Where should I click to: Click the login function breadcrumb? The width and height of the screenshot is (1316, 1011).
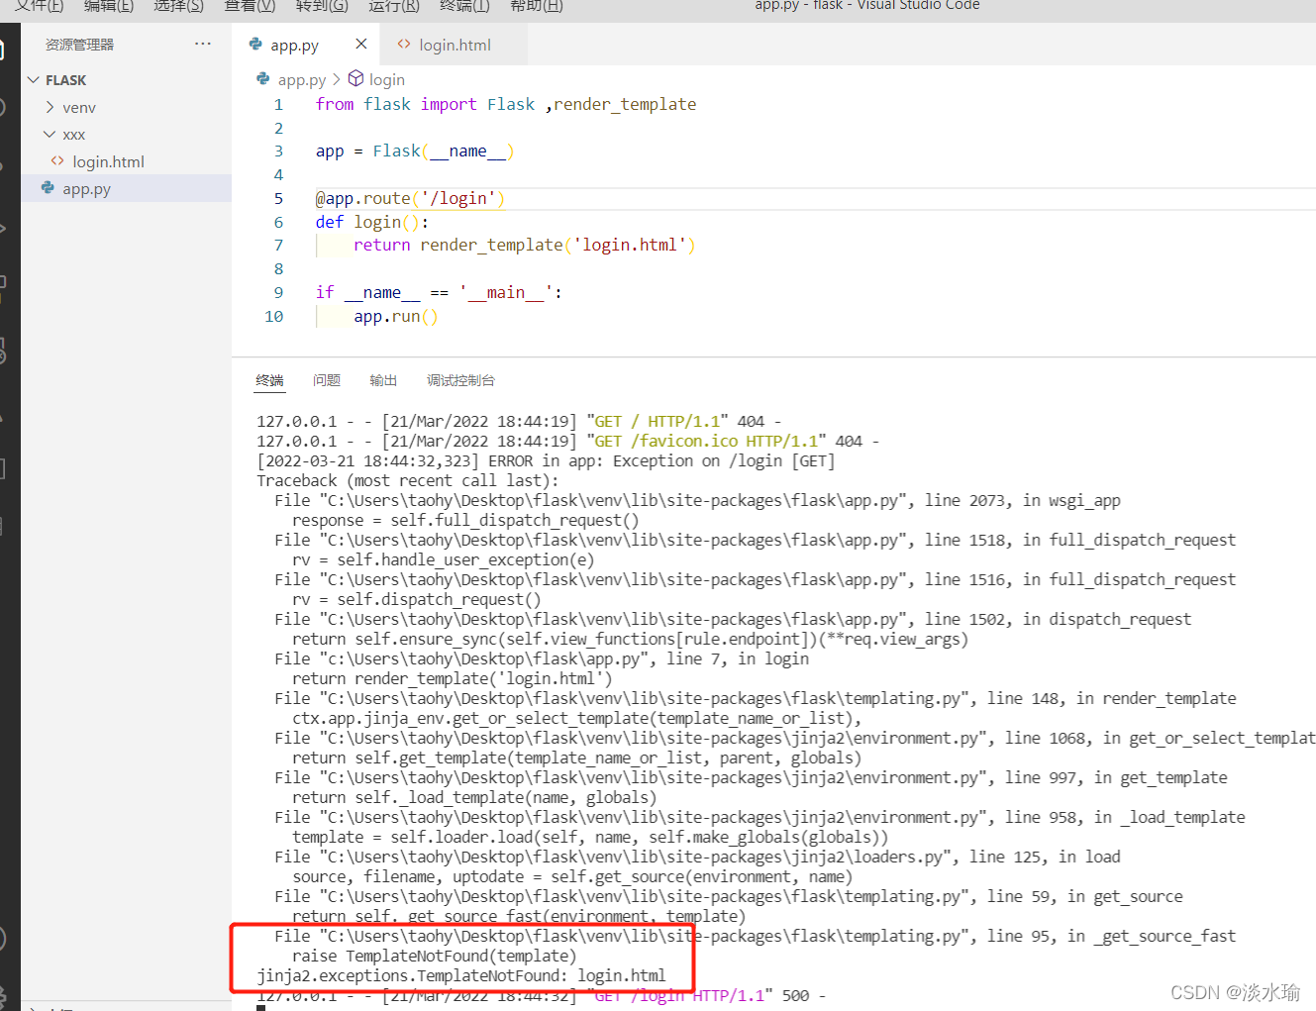(x=387, y=79)
